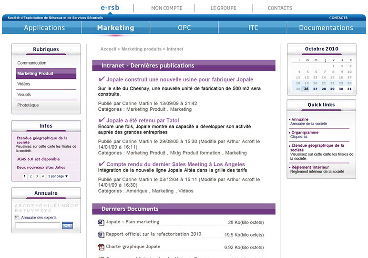This screenshot has height=258, width=368.
Task: Click Accueil in the breadcrumb
Action: (108, 49)
